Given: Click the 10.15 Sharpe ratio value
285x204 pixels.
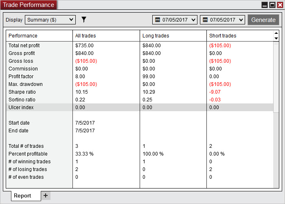Looking at the screenshot, I should click(x=81, y=92).
